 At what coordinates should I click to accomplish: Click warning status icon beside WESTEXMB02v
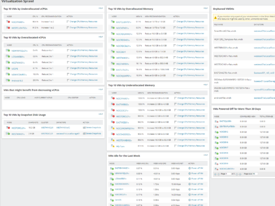[x=113, y=140]
